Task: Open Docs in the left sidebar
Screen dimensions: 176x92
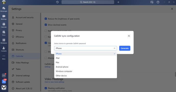Action: point(4,33)
